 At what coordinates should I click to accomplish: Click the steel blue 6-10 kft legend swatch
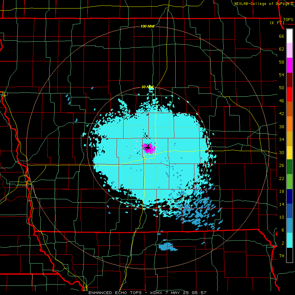[x=289, y=226]
